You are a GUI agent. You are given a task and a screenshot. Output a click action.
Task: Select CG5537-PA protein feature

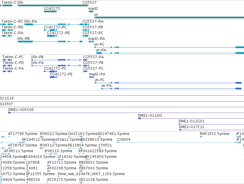85,60
